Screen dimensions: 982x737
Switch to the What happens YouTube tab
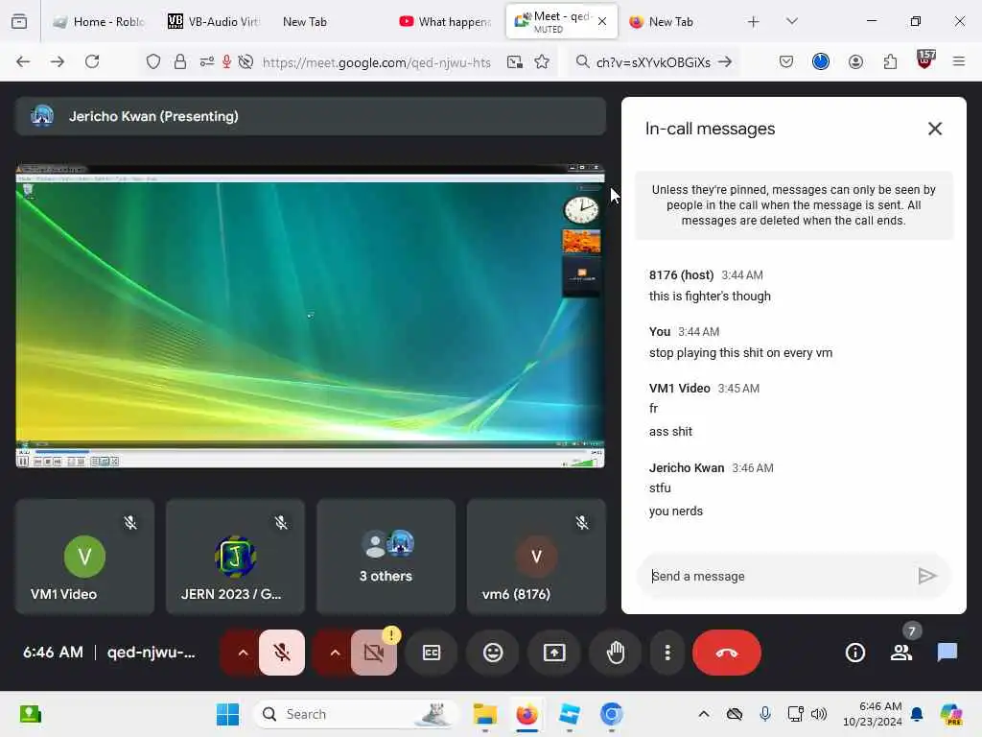click(446, 22)
